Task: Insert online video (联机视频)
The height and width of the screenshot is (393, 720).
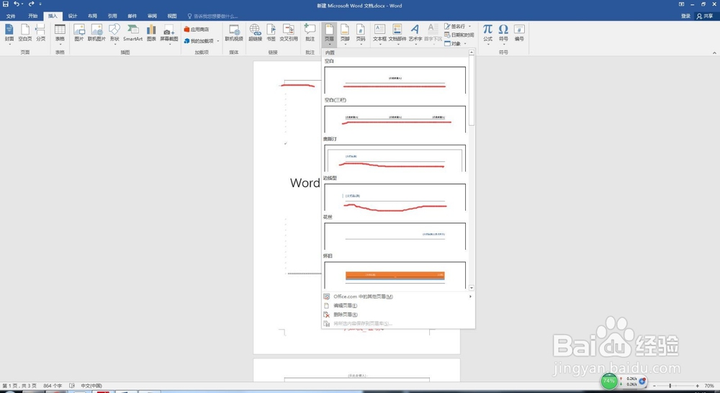Action: [234, 33]
